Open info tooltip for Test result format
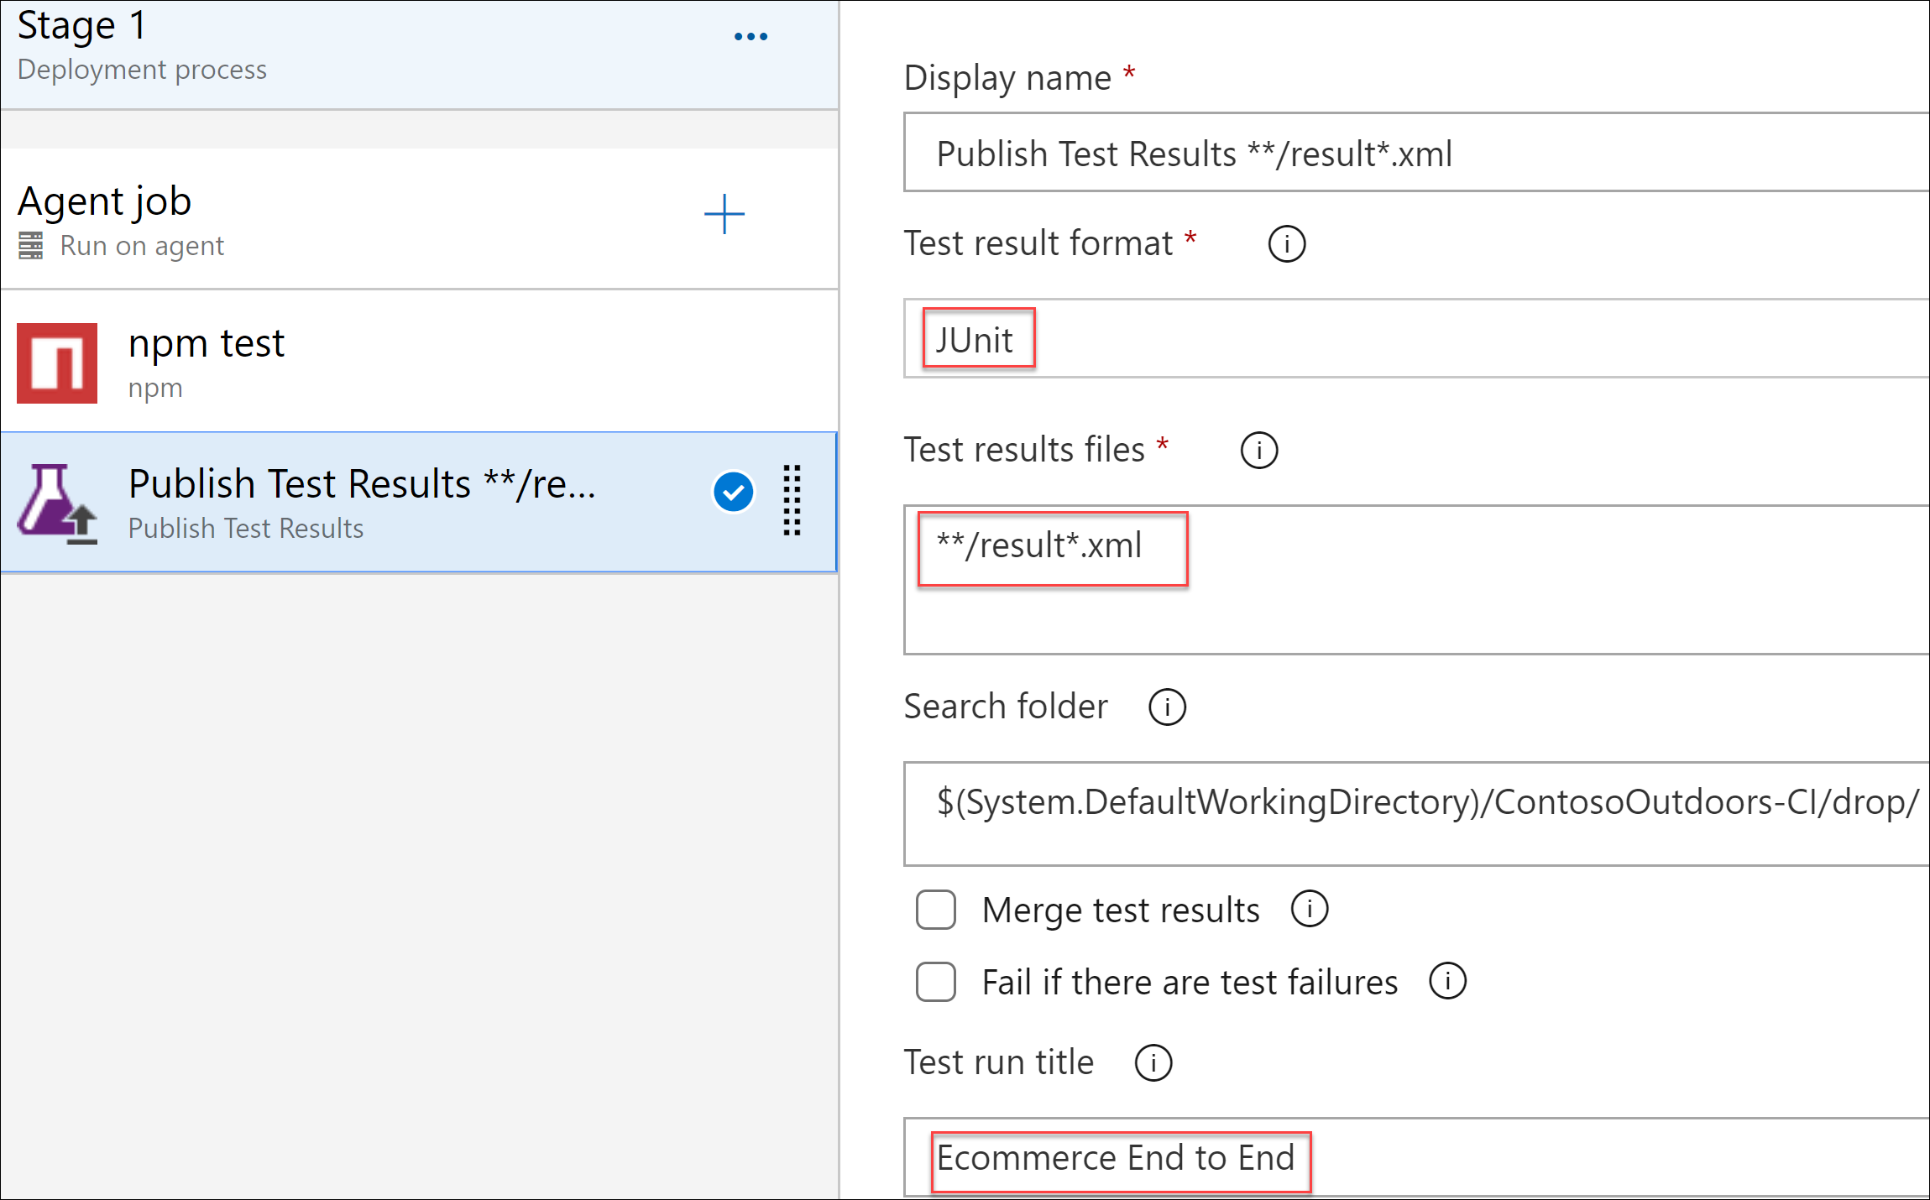Image resolution: width=1930 pixels, height=1200 pixels. tap(1286, 243)
